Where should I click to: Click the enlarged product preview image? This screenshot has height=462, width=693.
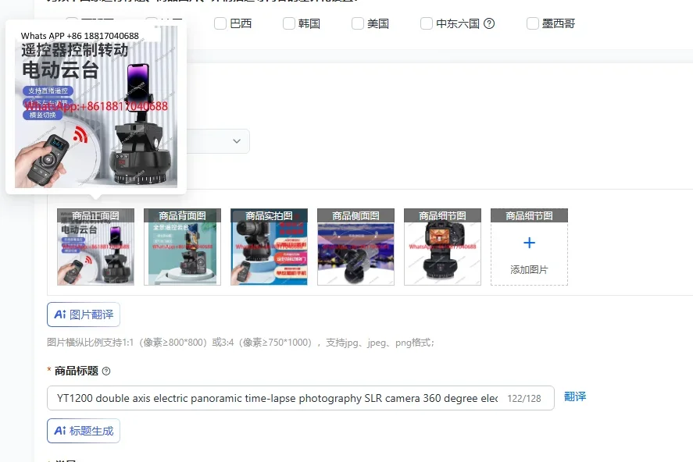coord(96,107)
